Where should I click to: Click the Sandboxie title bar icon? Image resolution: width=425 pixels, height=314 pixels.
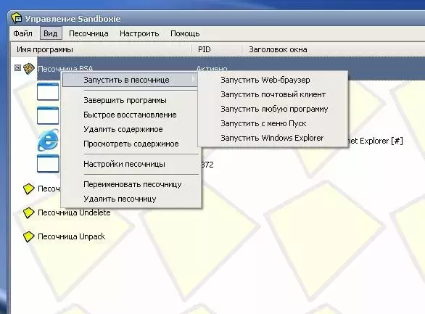click(16, 18)
